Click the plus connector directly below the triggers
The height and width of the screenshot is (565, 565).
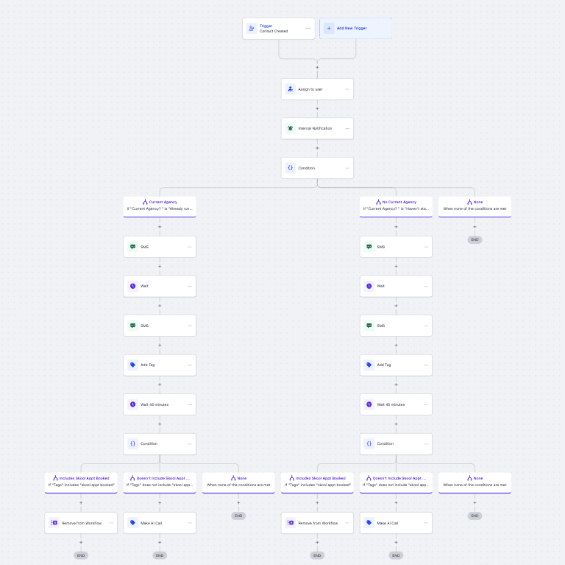pyautogui.click(x=317, y=67)
